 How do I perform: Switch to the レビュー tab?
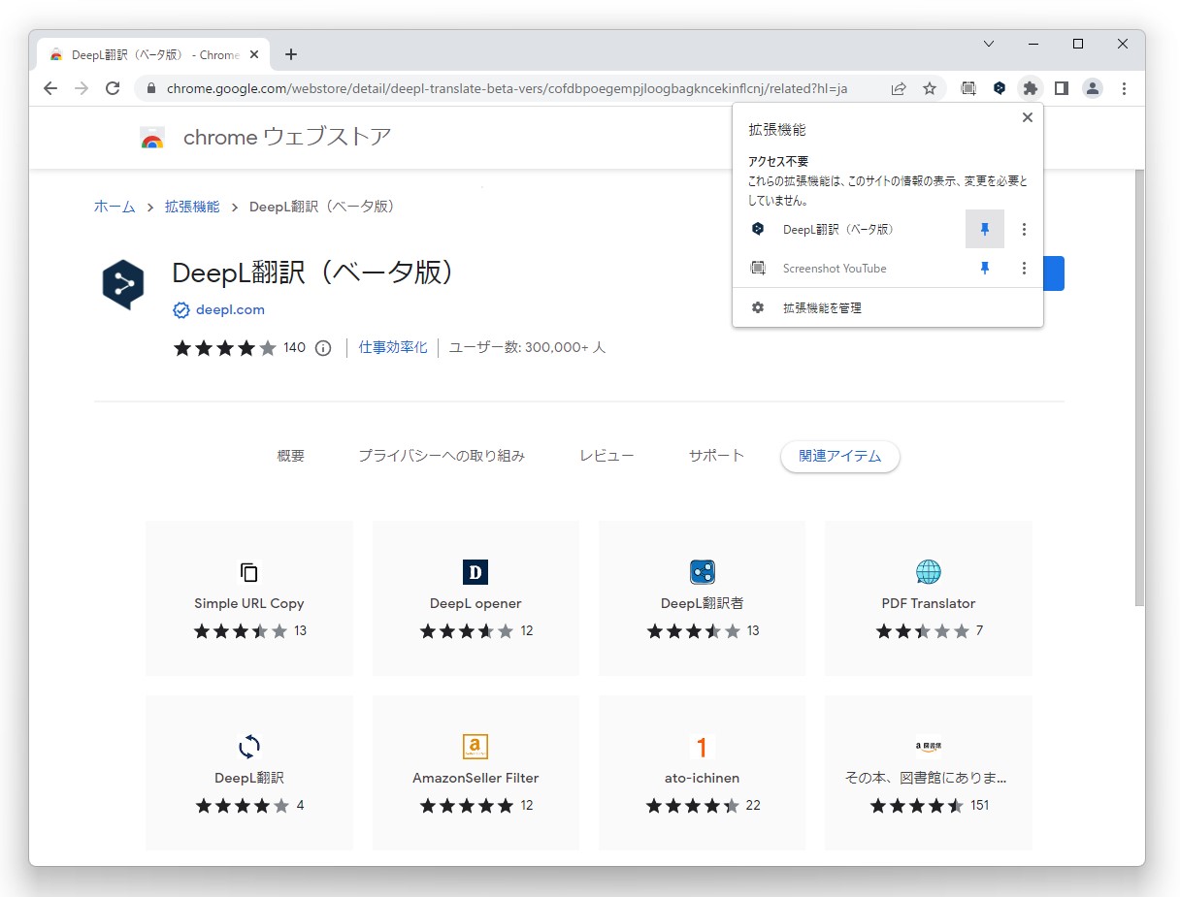606,455
